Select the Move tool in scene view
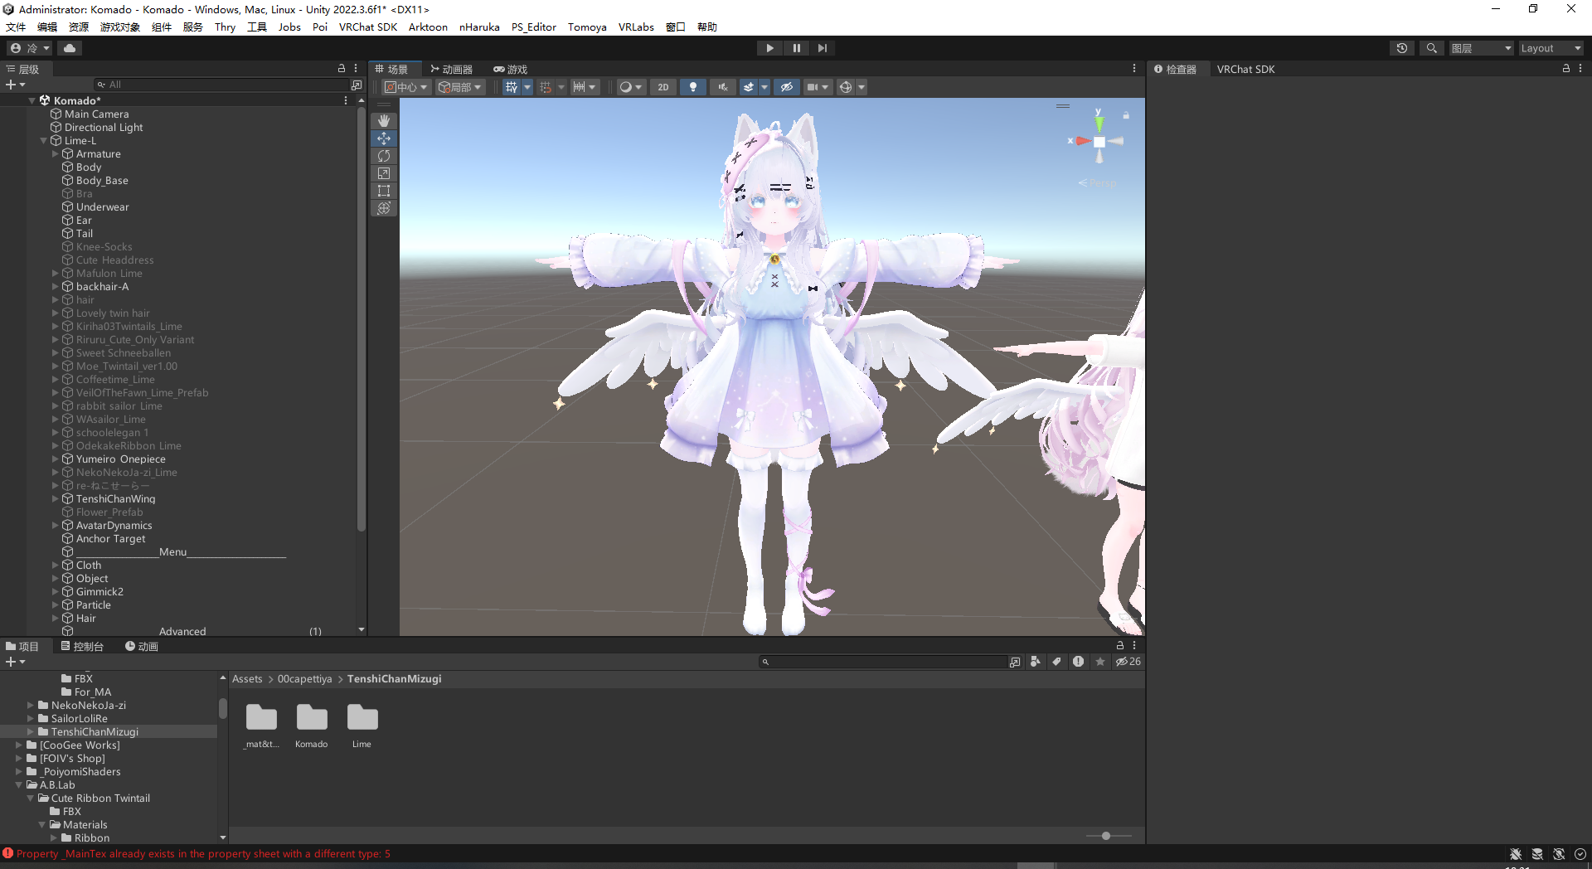 (x=384, y=138)
